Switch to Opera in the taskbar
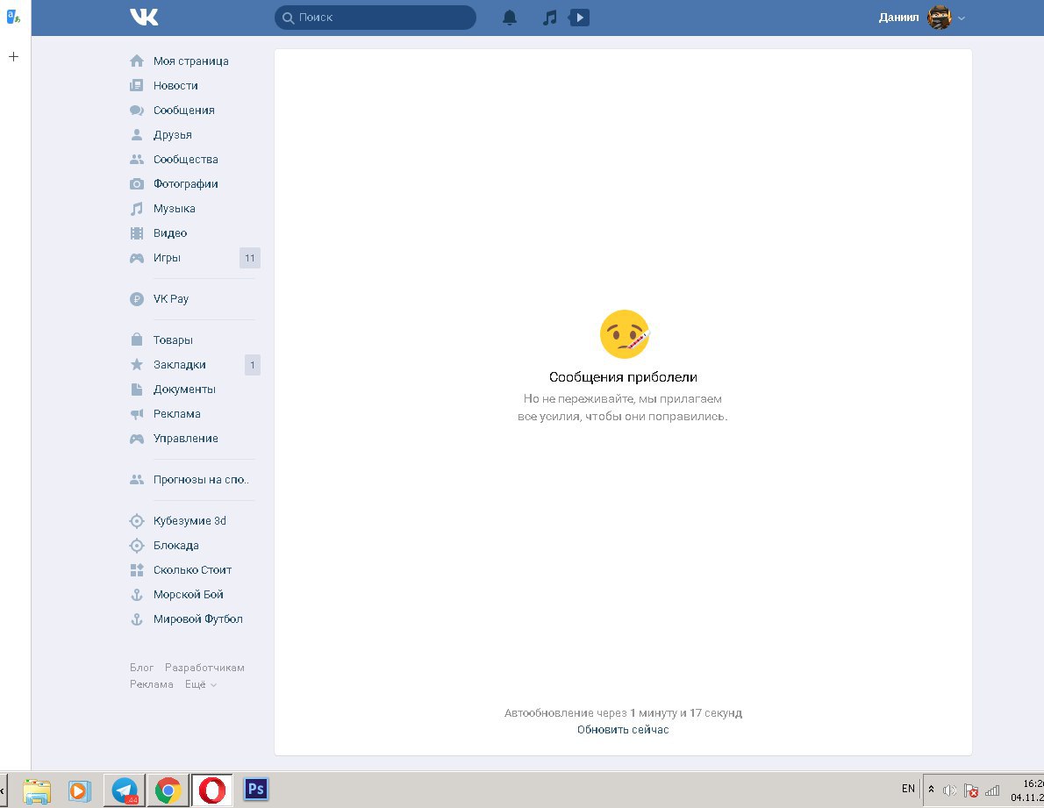1044x808 pixels. pos(211,790)
